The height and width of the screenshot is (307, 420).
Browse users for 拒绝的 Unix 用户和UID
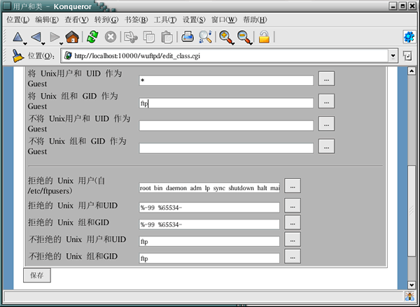tap(293, 206)
